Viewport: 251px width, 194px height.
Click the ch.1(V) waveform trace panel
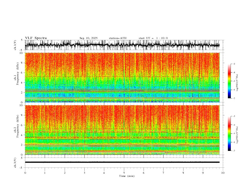(x=124, y=45)
